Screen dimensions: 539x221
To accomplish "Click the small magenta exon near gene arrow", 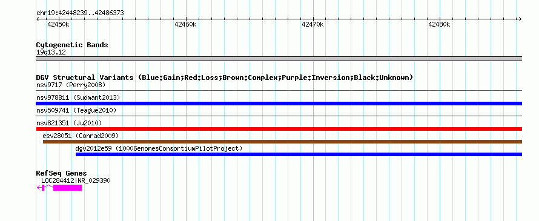I will pos(43,188).
